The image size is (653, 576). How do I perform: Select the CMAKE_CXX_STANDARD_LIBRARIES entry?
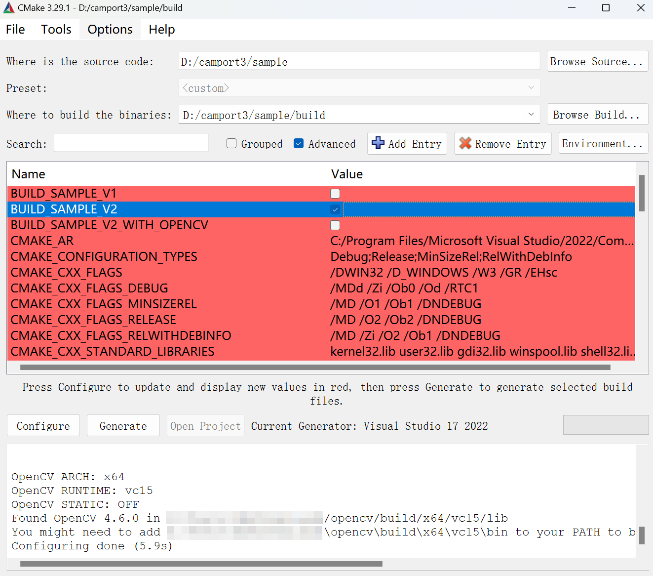coord(113,352)
